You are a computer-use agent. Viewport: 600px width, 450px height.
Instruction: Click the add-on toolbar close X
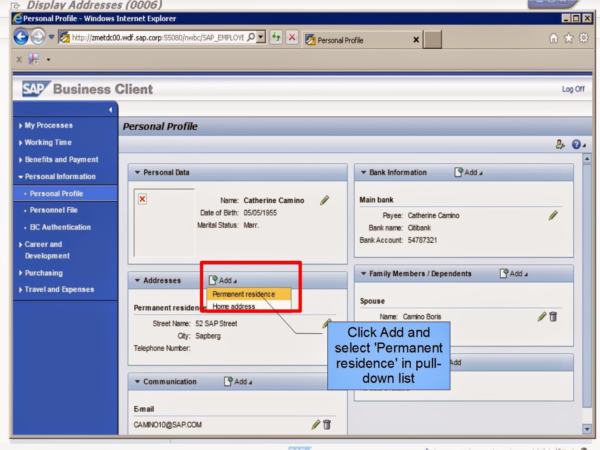tap(19, 59)
